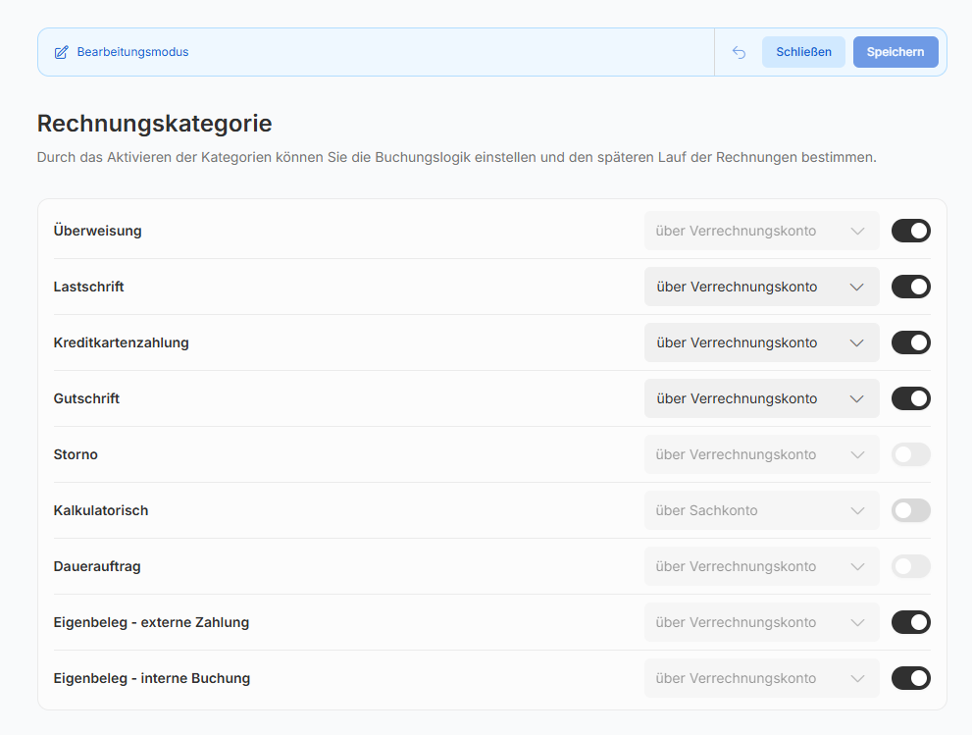Toggle off Kreditkartenzahlung category
This screenshot has height=735, width=972.
[x=910, y=342]
